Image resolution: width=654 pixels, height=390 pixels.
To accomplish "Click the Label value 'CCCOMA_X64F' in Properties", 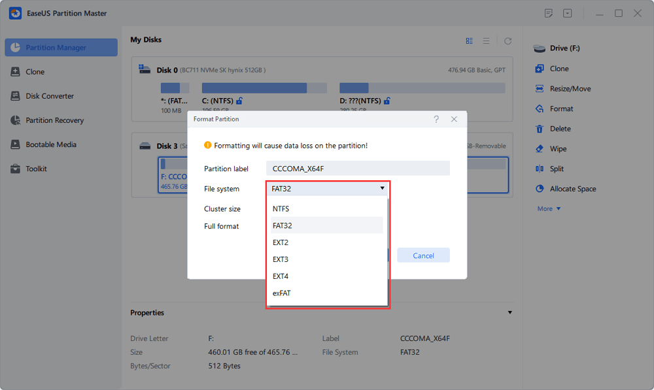I will coord(425,338).
